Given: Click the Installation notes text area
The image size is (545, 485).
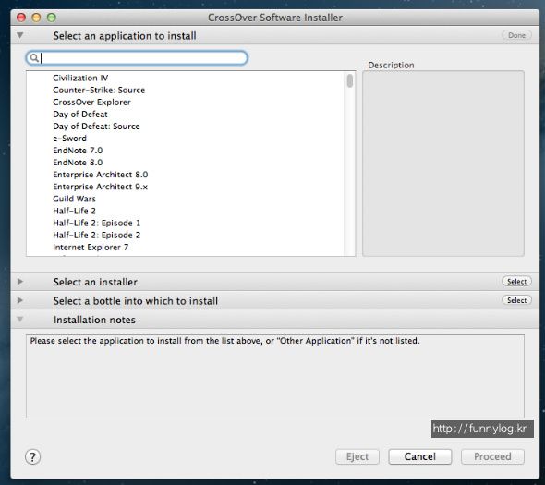Looking at the screenshot, I should point(275,376).
